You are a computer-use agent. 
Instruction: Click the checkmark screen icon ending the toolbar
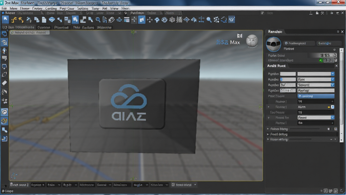point(231,20)
